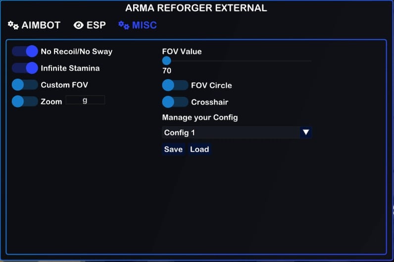Select the MISC tab label
The width and height of the screenshot is (394, 262).
pos(144,25)
